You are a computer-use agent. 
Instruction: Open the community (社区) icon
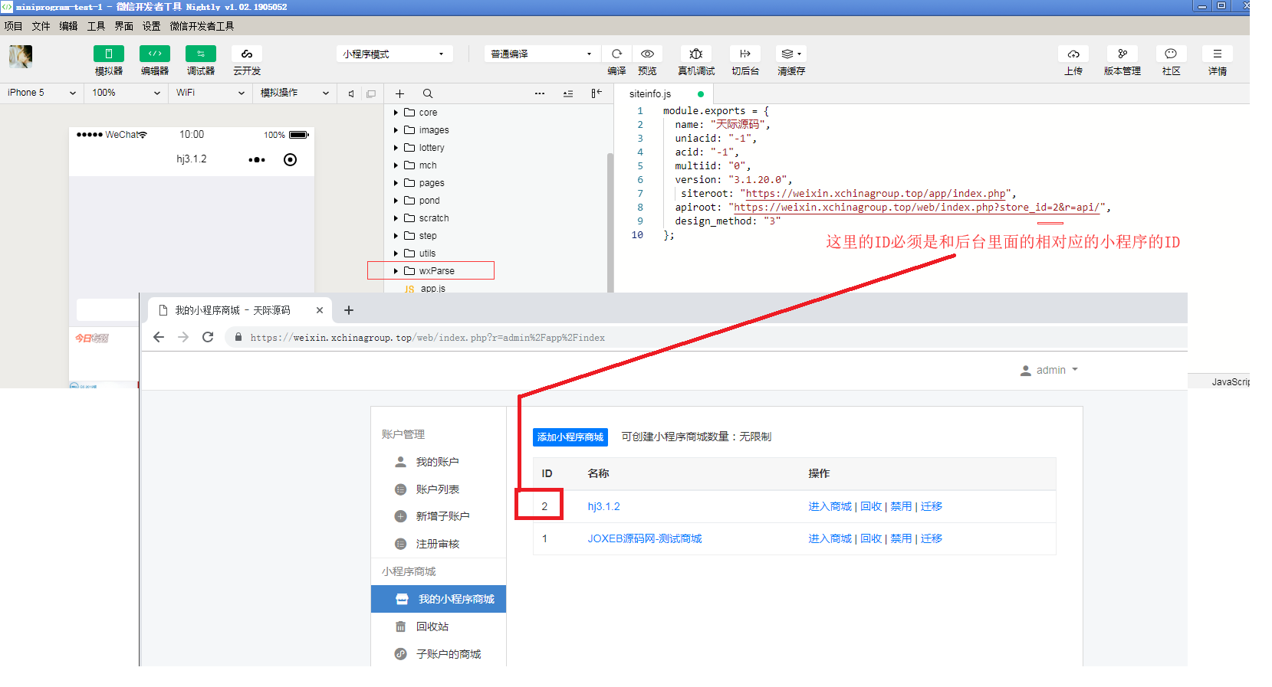1171,54
